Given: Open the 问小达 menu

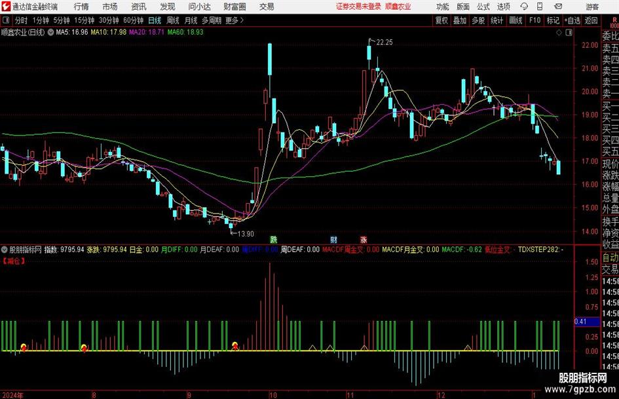Looking at the screenshot, I should (199, 7).
